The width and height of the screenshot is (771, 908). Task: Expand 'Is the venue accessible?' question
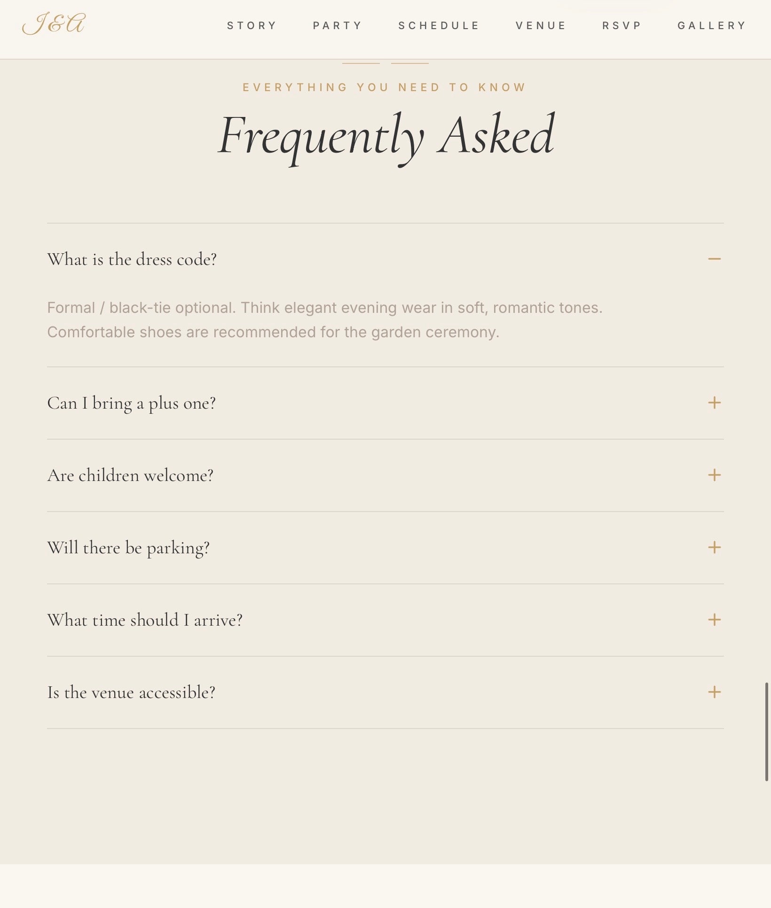(x=385, y=692)
